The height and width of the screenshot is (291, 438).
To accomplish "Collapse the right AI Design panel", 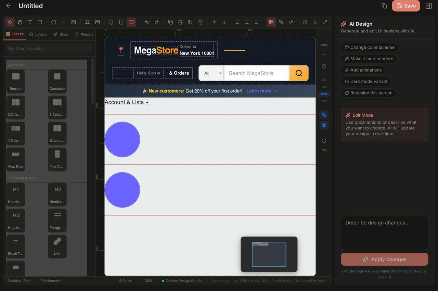I will tap(428, 6).
